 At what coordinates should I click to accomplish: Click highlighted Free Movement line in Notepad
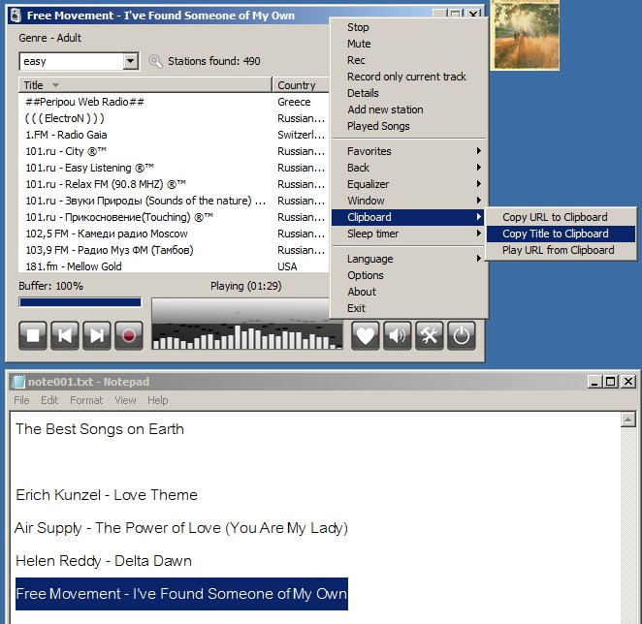(x=181, y=594)
